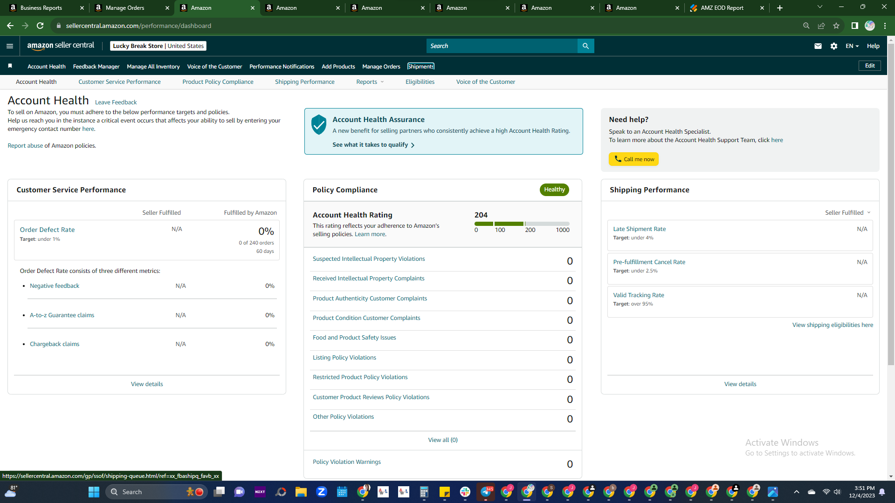Open the Seller Fulfilled dropdown in Shipping Performance
This screenshot has width=895, height=503.
pos(848,213)
